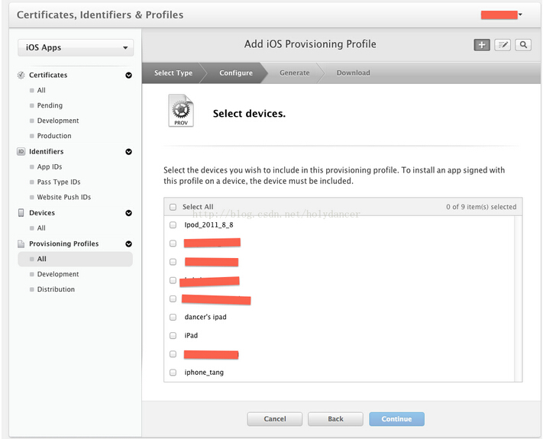
Task: Collapse the Certificates section arrow
Action: [x=128, y=75]
